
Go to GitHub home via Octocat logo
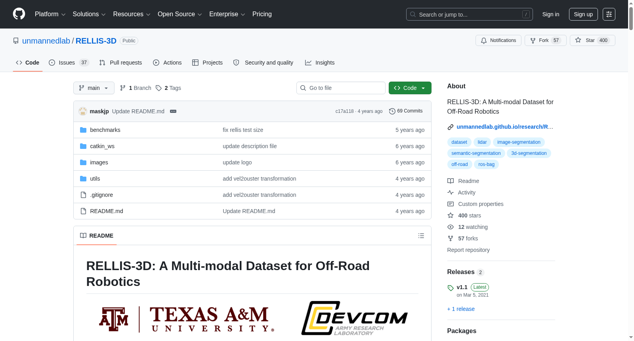pos(19,14)
